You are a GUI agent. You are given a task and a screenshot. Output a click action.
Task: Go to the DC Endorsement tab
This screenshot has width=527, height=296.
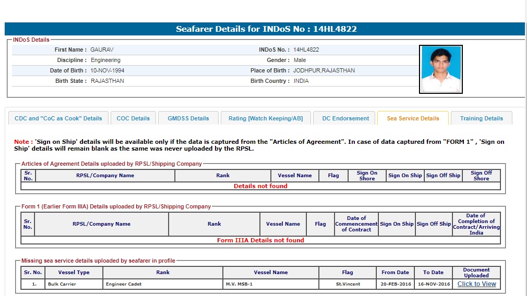pyautogui.click(x=345, y=118)
